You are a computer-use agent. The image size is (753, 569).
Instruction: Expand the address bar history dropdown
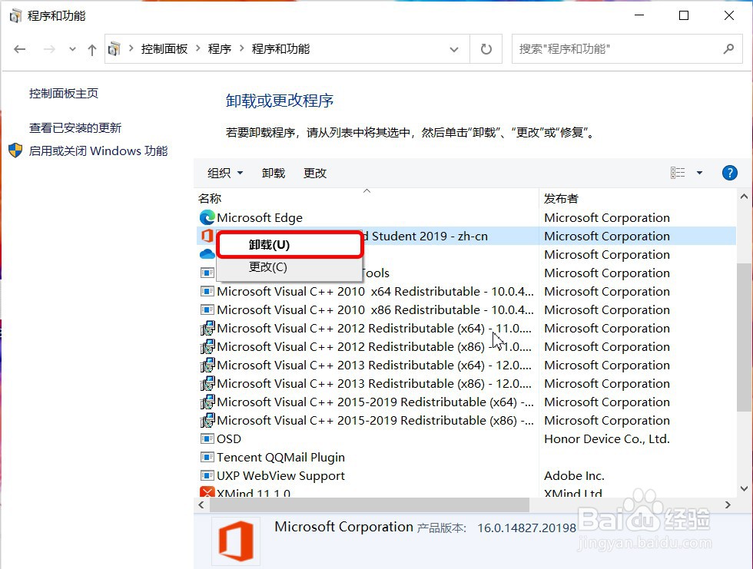pyautogui.click(x=454, y=49)
